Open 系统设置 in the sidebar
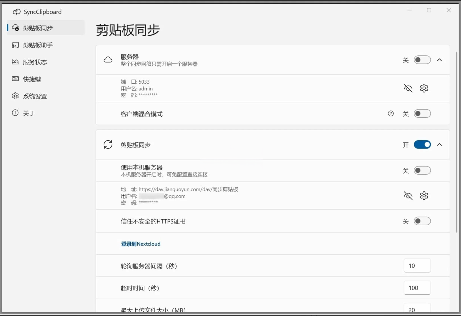 [46, 96]
